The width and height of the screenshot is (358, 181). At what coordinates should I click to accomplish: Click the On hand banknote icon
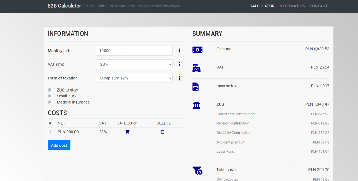[198, 50]
